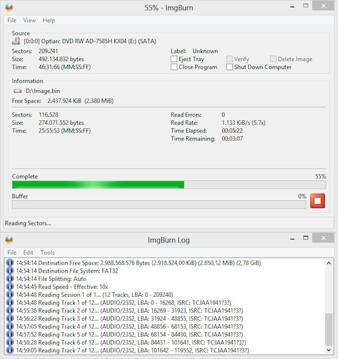This screenshot has width=338, height=359.
Task: Click the Read Rate value 1.133 KiB/s
Action: point(244,123)
